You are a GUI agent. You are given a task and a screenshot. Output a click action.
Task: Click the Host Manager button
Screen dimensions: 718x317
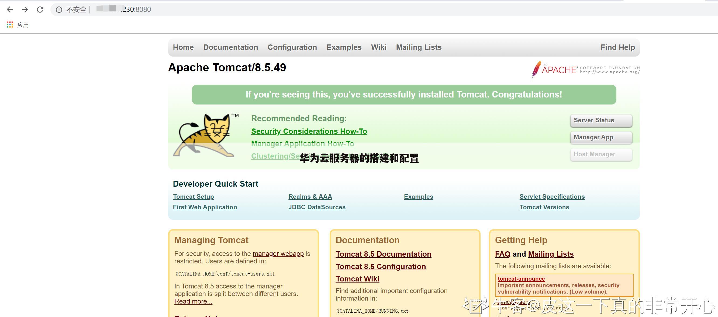pyautogui.click(x=601, y=154)
